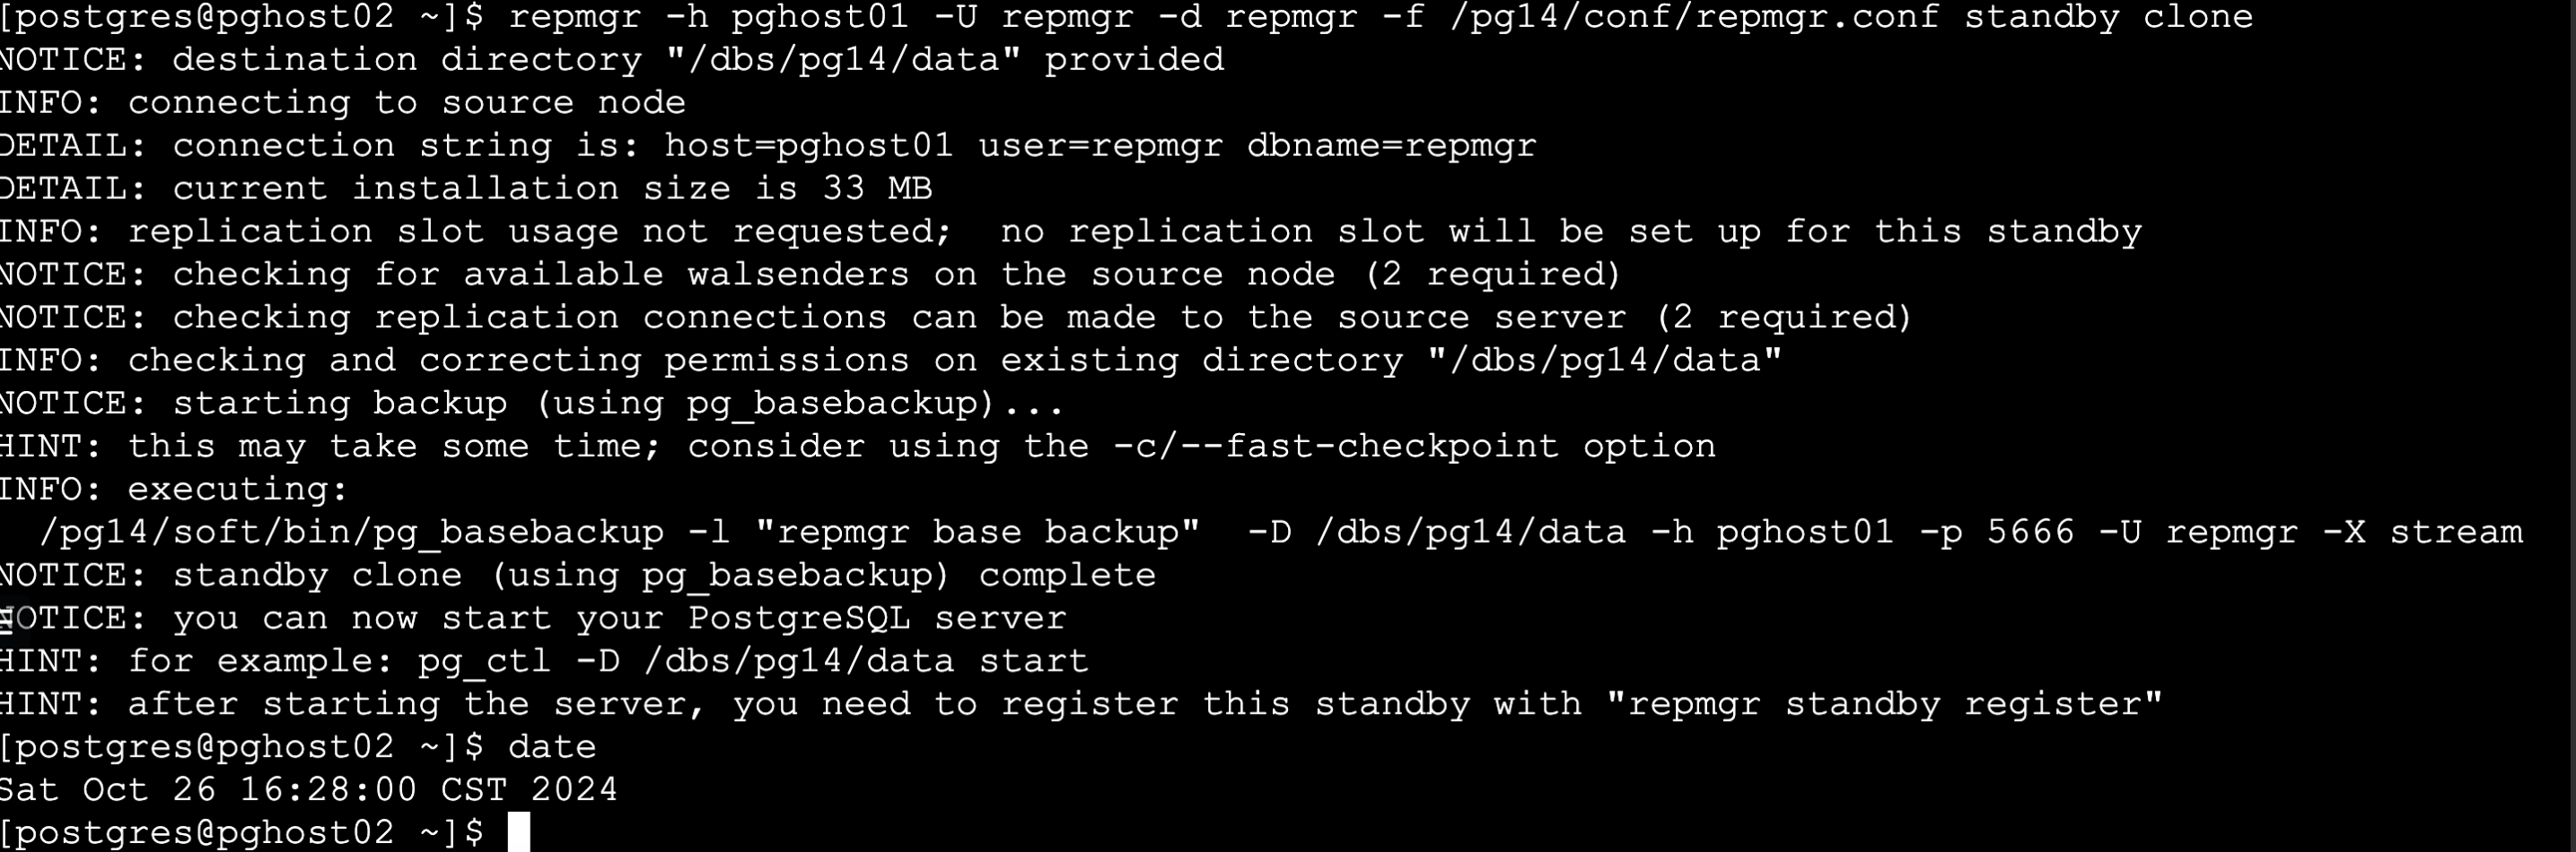Click the block cursor at the last prompt
The height and width of the screenshot is (852, 2576).
pyautogui.click(x=518, y=832)
